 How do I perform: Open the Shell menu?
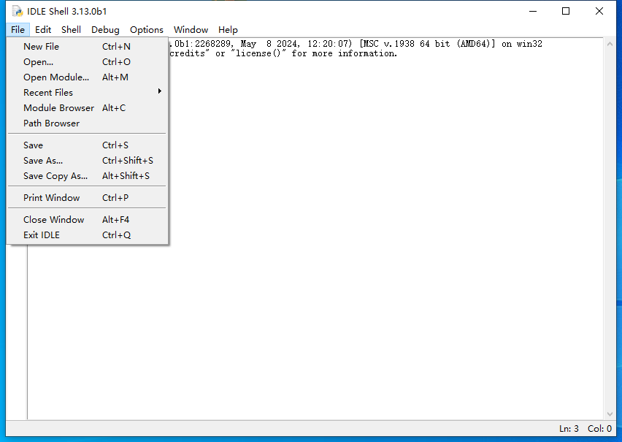click(71, 30)
